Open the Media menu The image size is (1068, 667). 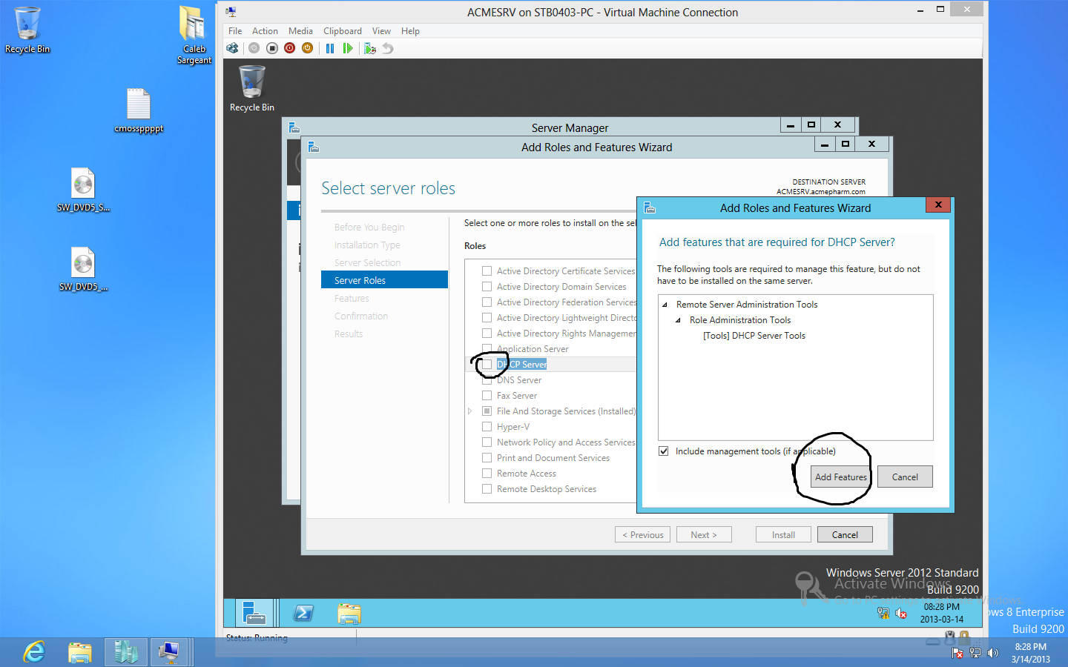(300, 31)
